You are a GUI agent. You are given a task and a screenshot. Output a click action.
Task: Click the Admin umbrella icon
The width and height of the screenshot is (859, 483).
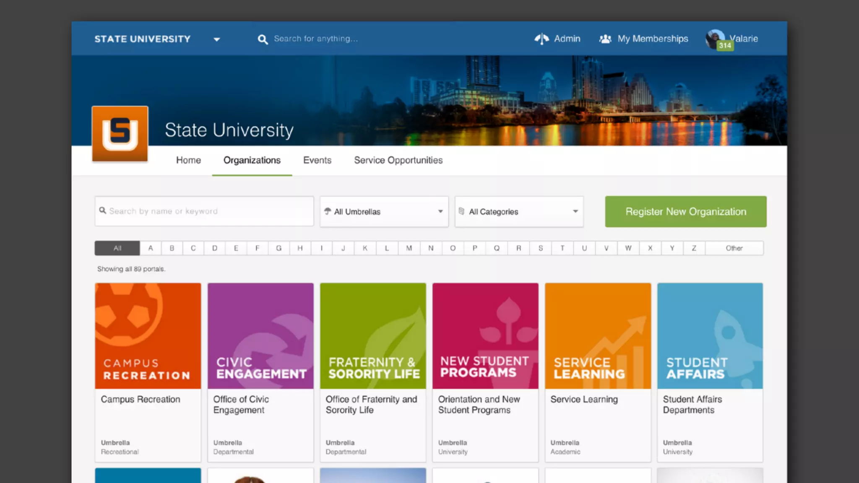(541, 39)
